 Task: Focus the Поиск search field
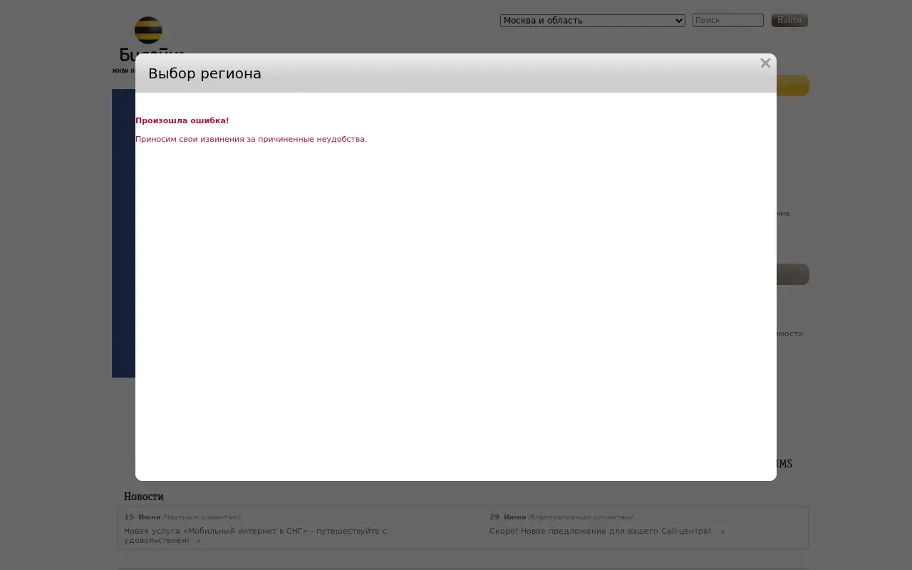tap(728, 21)
